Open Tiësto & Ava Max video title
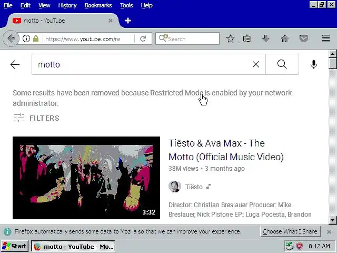337x253 pixels. pos(226,150)
